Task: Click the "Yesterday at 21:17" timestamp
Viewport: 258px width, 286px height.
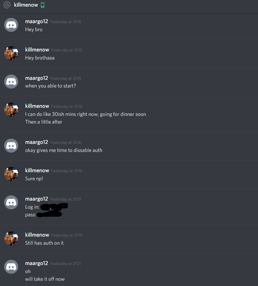Action: pyautogui.click(x=66, y=199)
